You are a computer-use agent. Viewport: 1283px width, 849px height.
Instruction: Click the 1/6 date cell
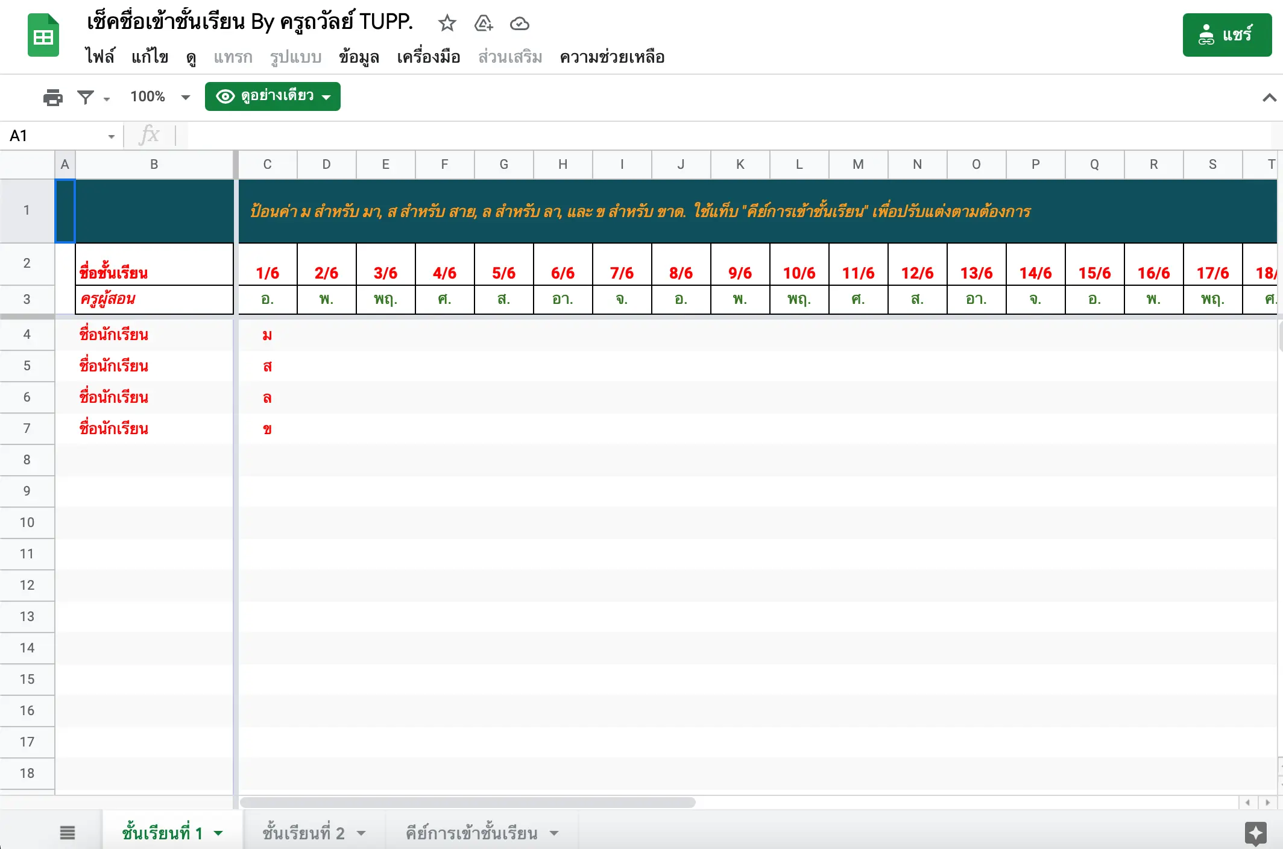(x=267, y=265)
